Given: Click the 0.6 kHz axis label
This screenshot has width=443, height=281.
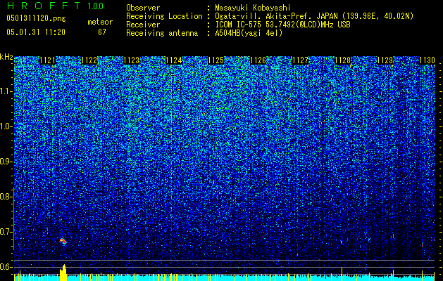Looking at the screenshot, I should (x=6, y=267).
